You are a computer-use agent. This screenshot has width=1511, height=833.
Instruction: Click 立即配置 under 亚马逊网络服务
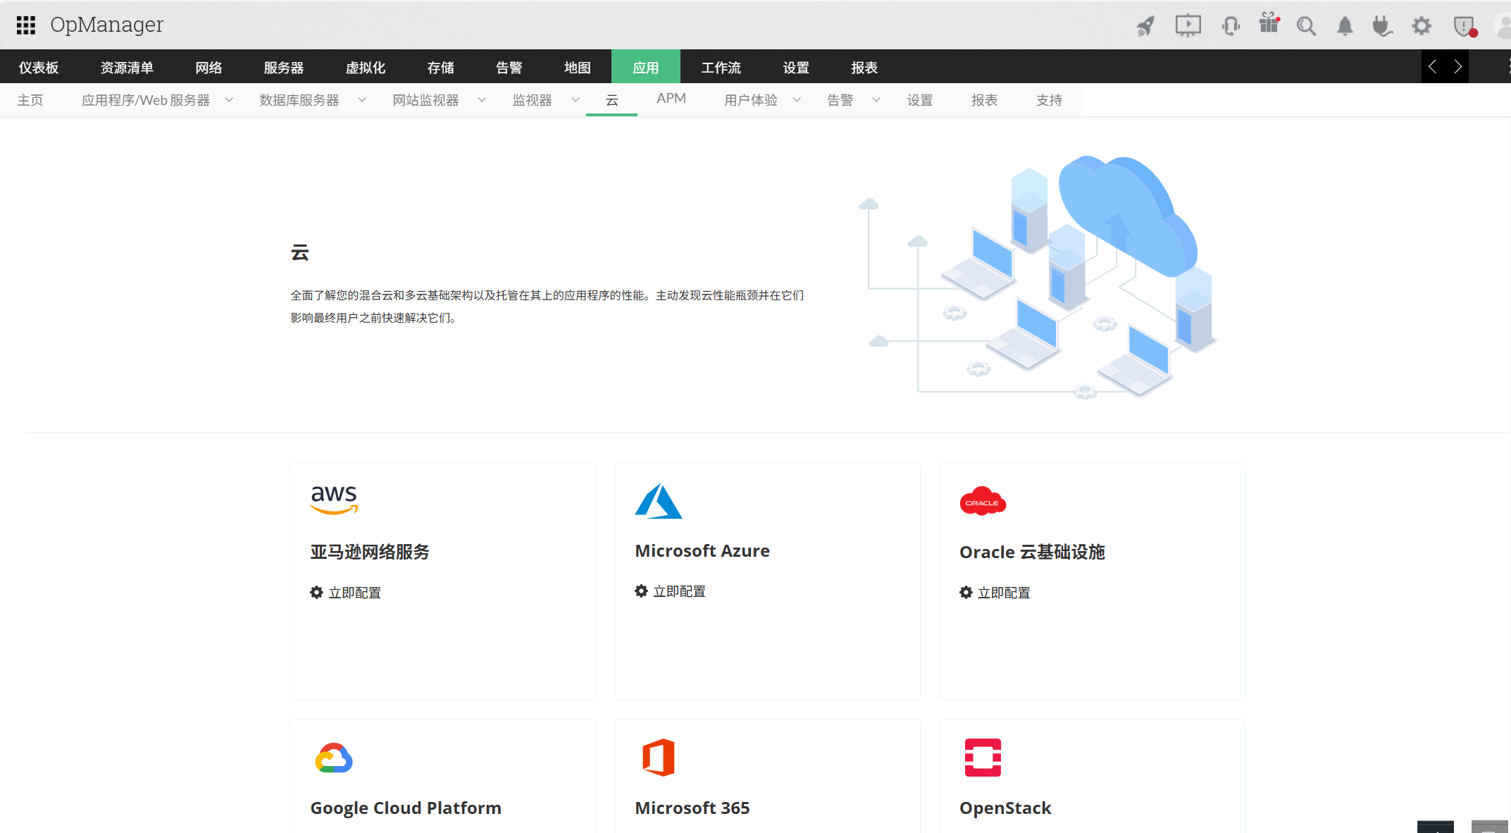tap(354, 592)
